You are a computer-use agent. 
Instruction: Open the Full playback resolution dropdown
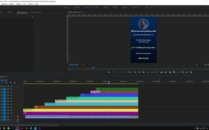199,64
